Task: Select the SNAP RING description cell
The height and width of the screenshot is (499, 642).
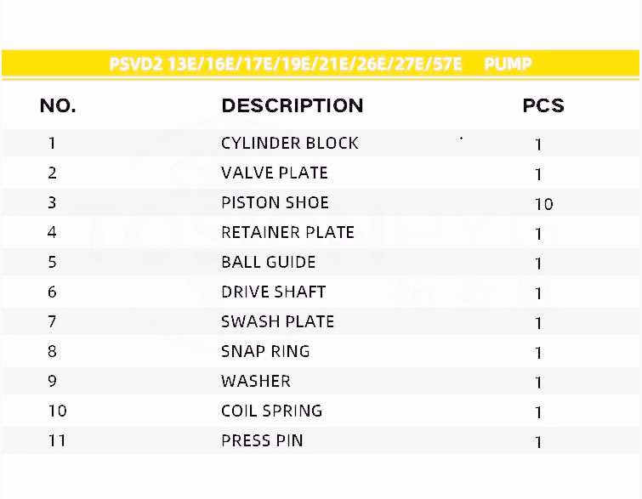Action: click(x=265, y=351)
